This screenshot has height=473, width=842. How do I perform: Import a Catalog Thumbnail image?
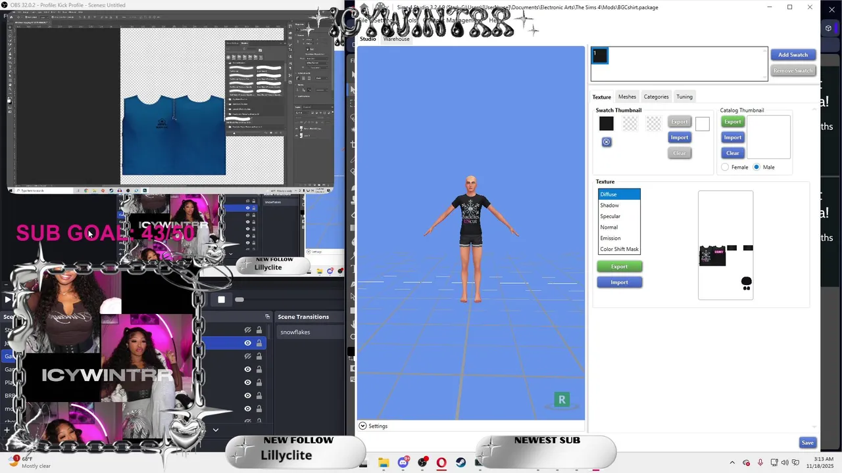click(733, 137)
